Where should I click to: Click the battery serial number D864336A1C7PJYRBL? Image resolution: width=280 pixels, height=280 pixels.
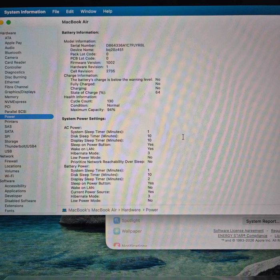pos(125,46)
